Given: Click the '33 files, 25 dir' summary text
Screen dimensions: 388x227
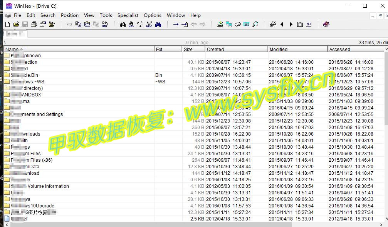Looking at the screenshot, I should coord(373,42).
